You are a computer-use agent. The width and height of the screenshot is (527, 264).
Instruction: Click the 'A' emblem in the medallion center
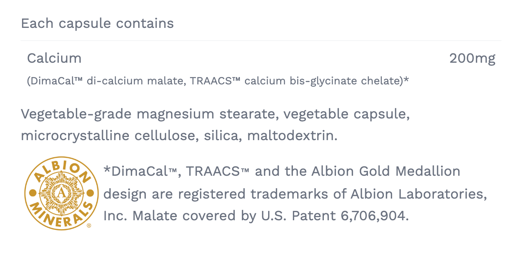point(62,192)
